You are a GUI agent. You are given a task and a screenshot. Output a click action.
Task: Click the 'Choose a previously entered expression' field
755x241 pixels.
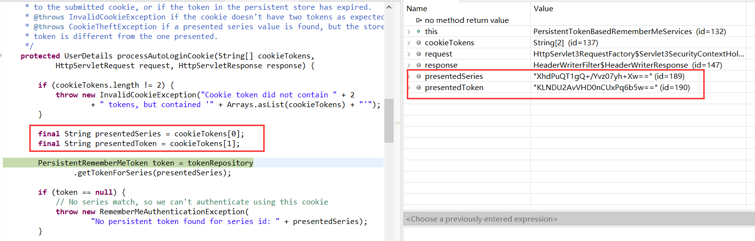pos(579,219)
